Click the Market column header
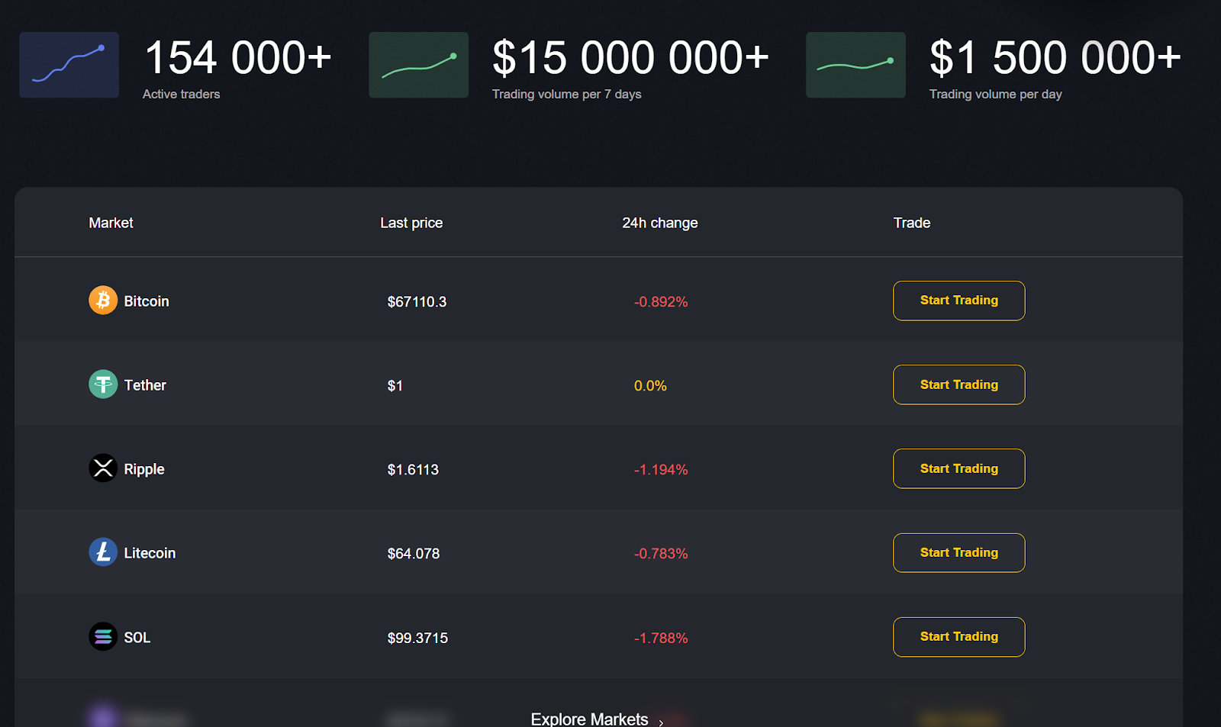Screen dimensions: 1221x727 point(111,223)
